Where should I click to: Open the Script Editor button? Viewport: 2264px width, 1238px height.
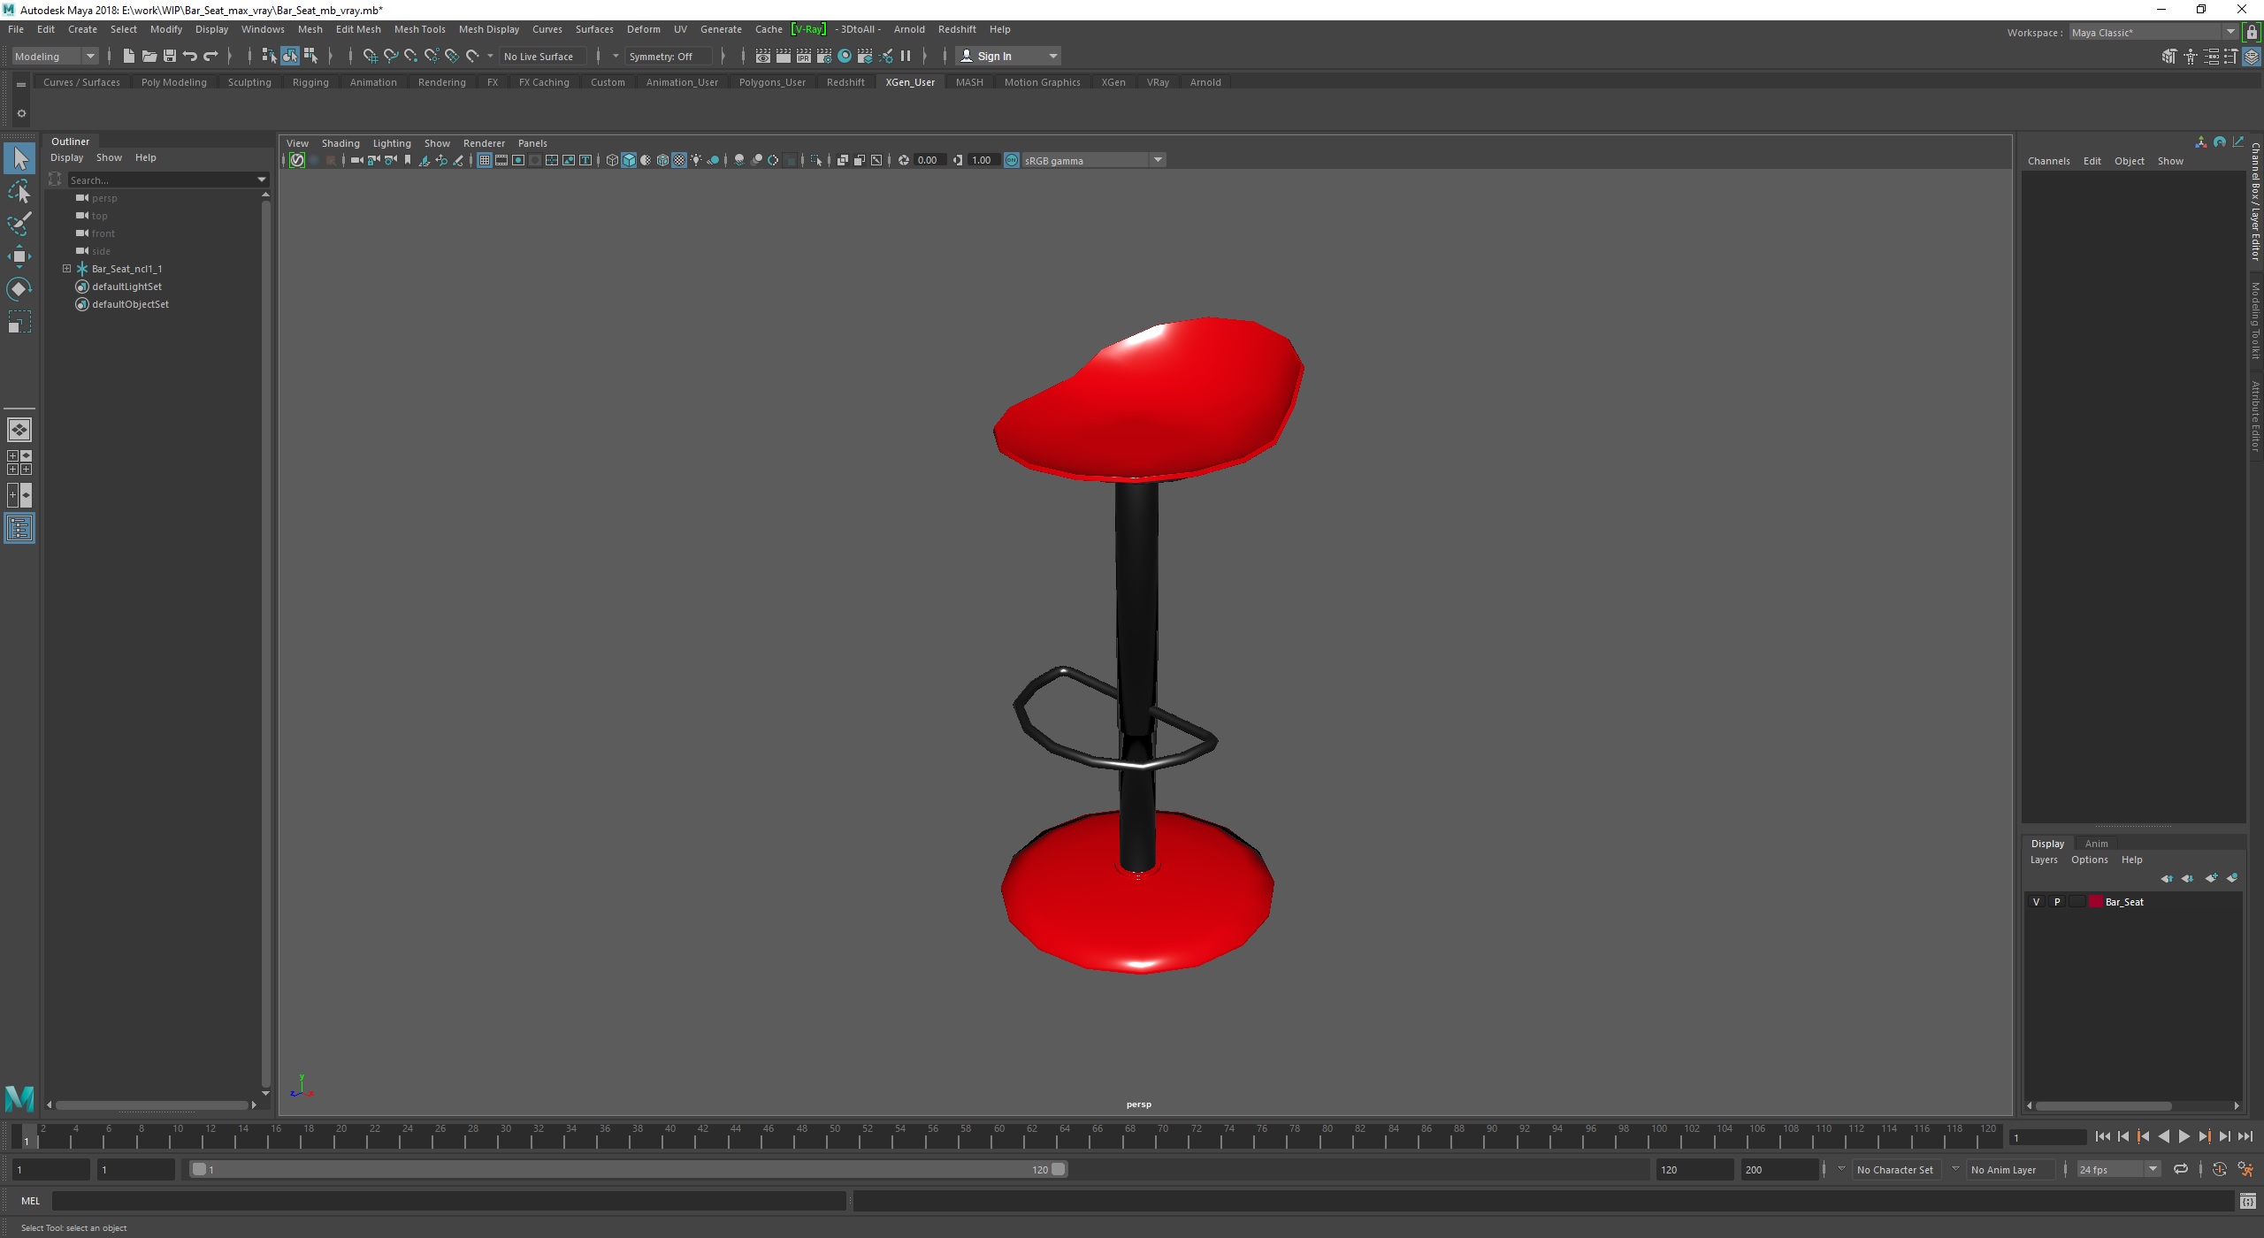click(2247, 1201)
